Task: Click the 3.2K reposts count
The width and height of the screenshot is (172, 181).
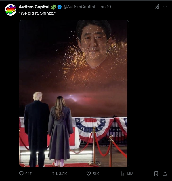Action: click(x=63, y=174)
